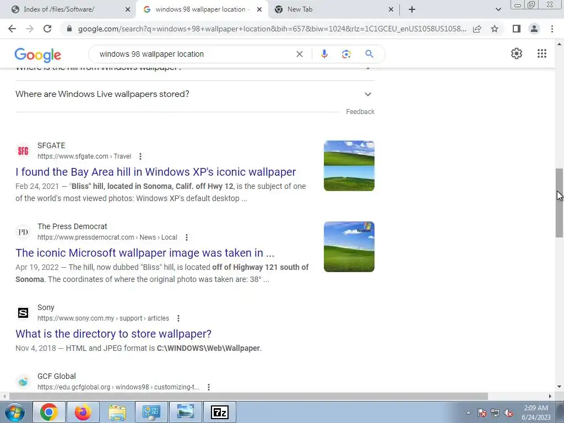
Task: Select the windows 98 wallpaper location tab
Action: tap(202, 9)
